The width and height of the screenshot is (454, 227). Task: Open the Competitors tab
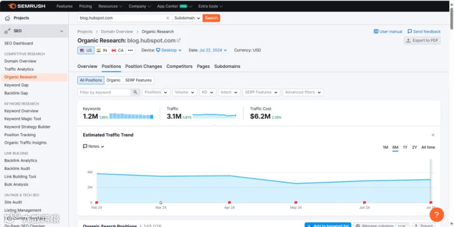point(179,66)
